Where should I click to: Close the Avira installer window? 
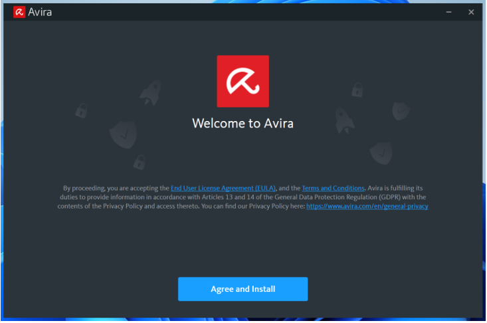click(471, 12)
